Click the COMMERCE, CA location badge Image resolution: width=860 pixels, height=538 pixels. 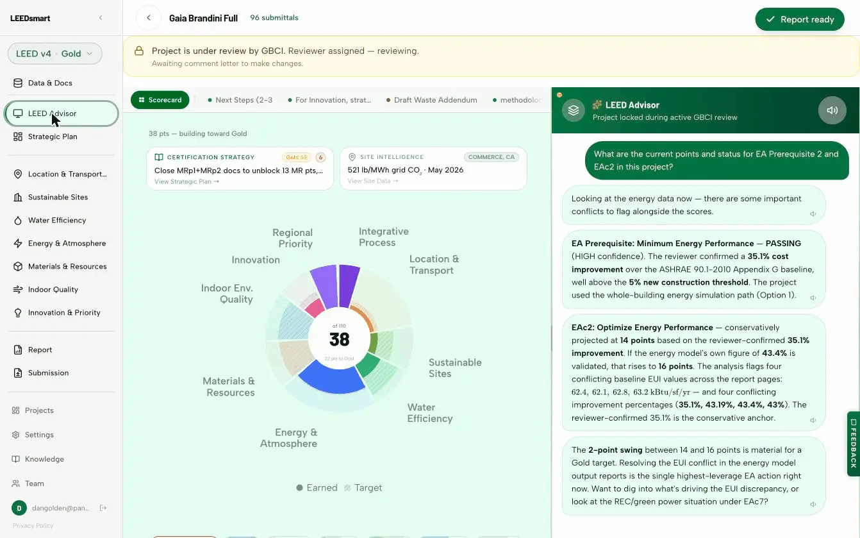coord(491,157)
